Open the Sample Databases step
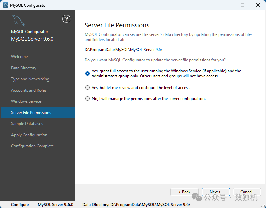This screenshot has height=208, width=266. pos(27,124)
